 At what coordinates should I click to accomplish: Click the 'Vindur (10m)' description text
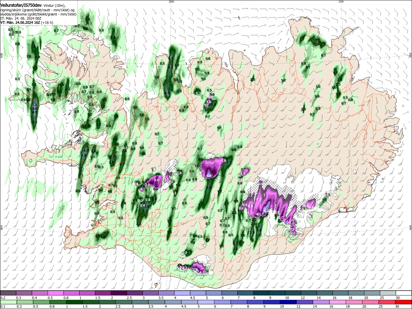tap(54, 5)
